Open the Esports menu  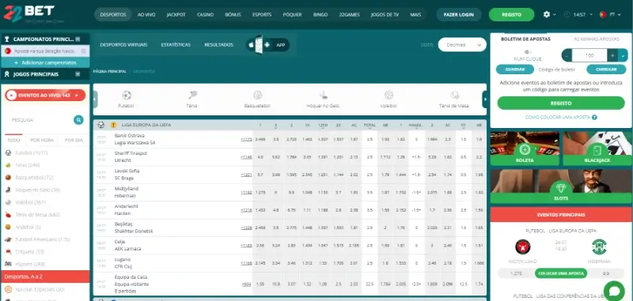[x=262, y=14]
